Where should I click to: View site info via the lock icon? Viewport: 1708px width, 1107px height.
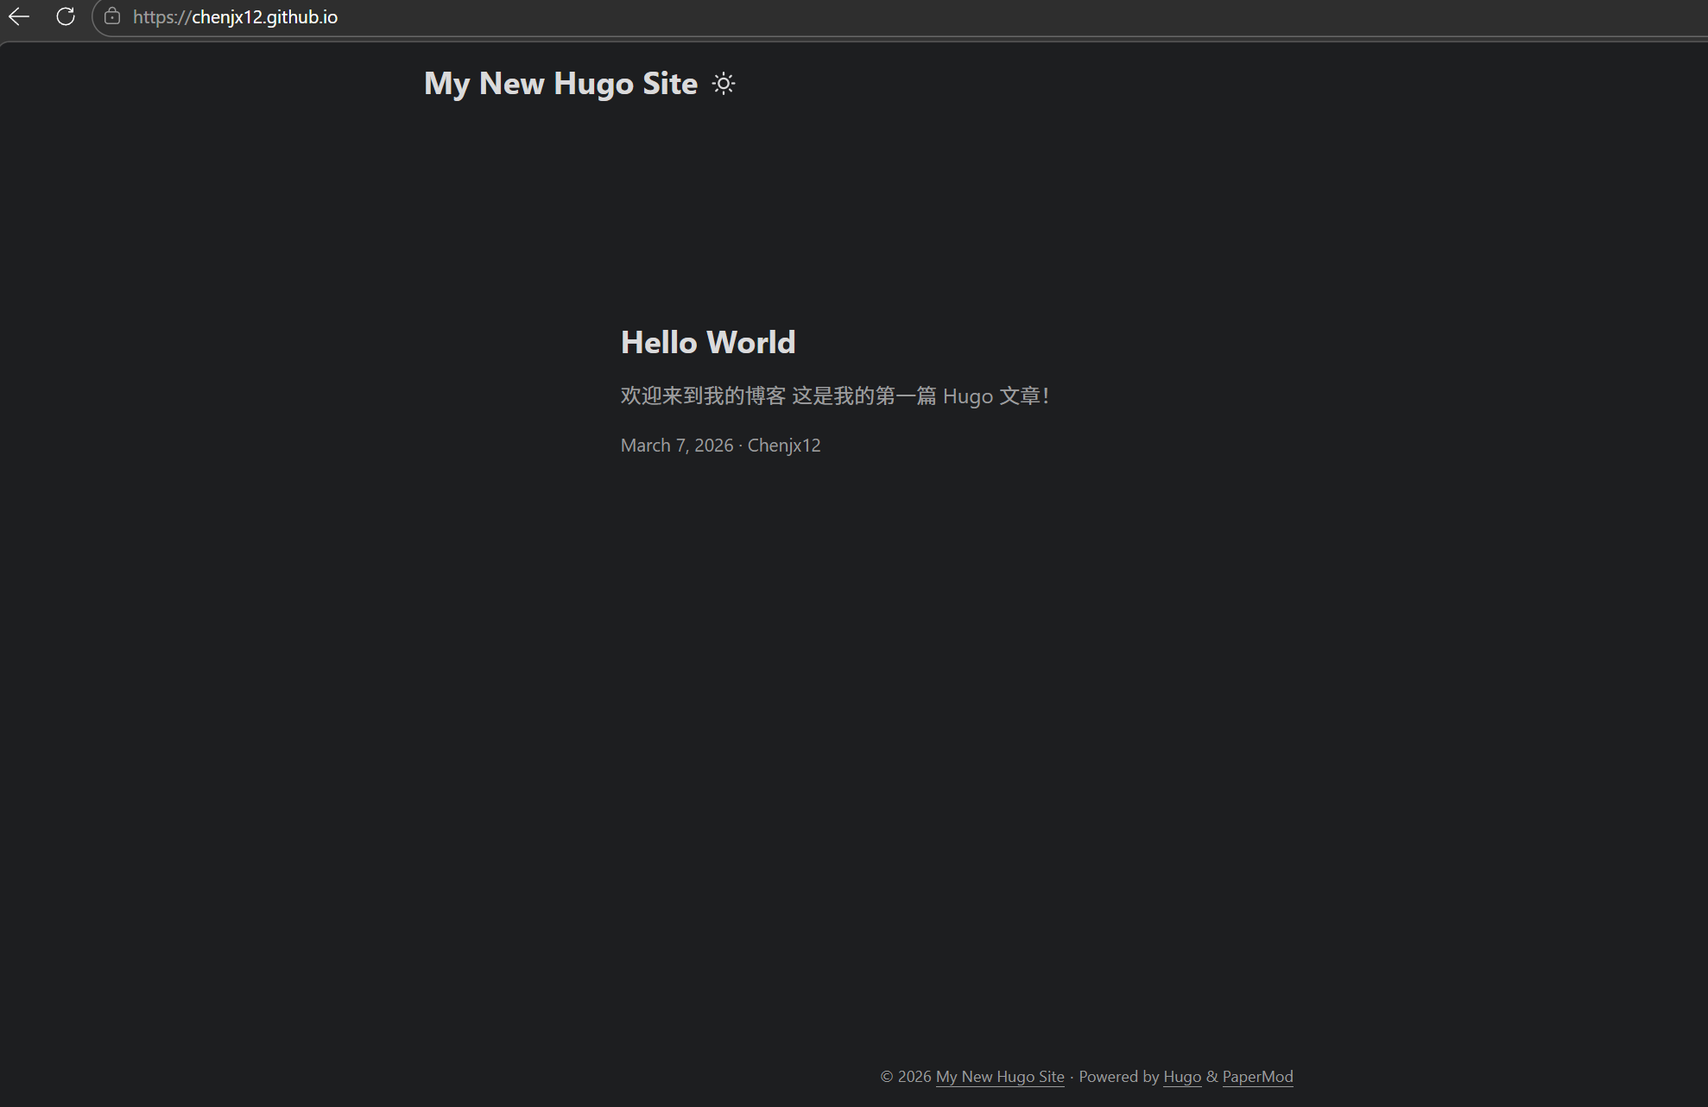(x=112, y=16)
